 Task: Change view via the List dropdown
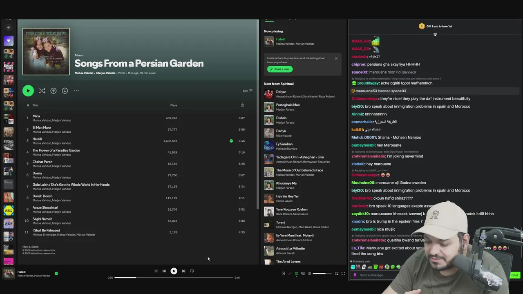click(x=248, y=91)
